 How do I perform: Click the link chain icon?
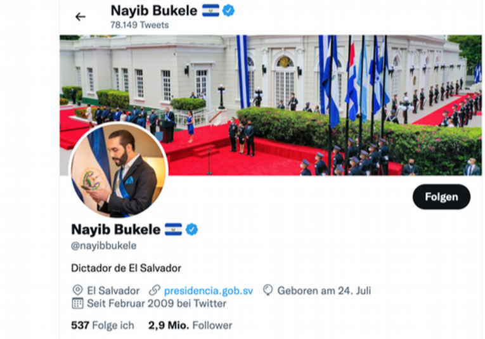[154, 290]
